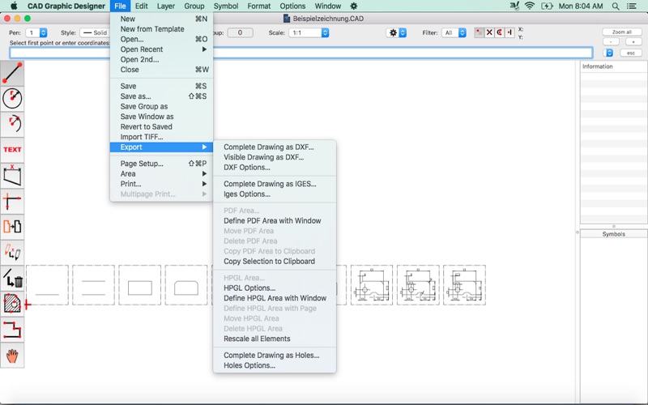
Task: Open the gear settings dropdown in toolbar
Action: pyautogui.click(x=396, y=32)
